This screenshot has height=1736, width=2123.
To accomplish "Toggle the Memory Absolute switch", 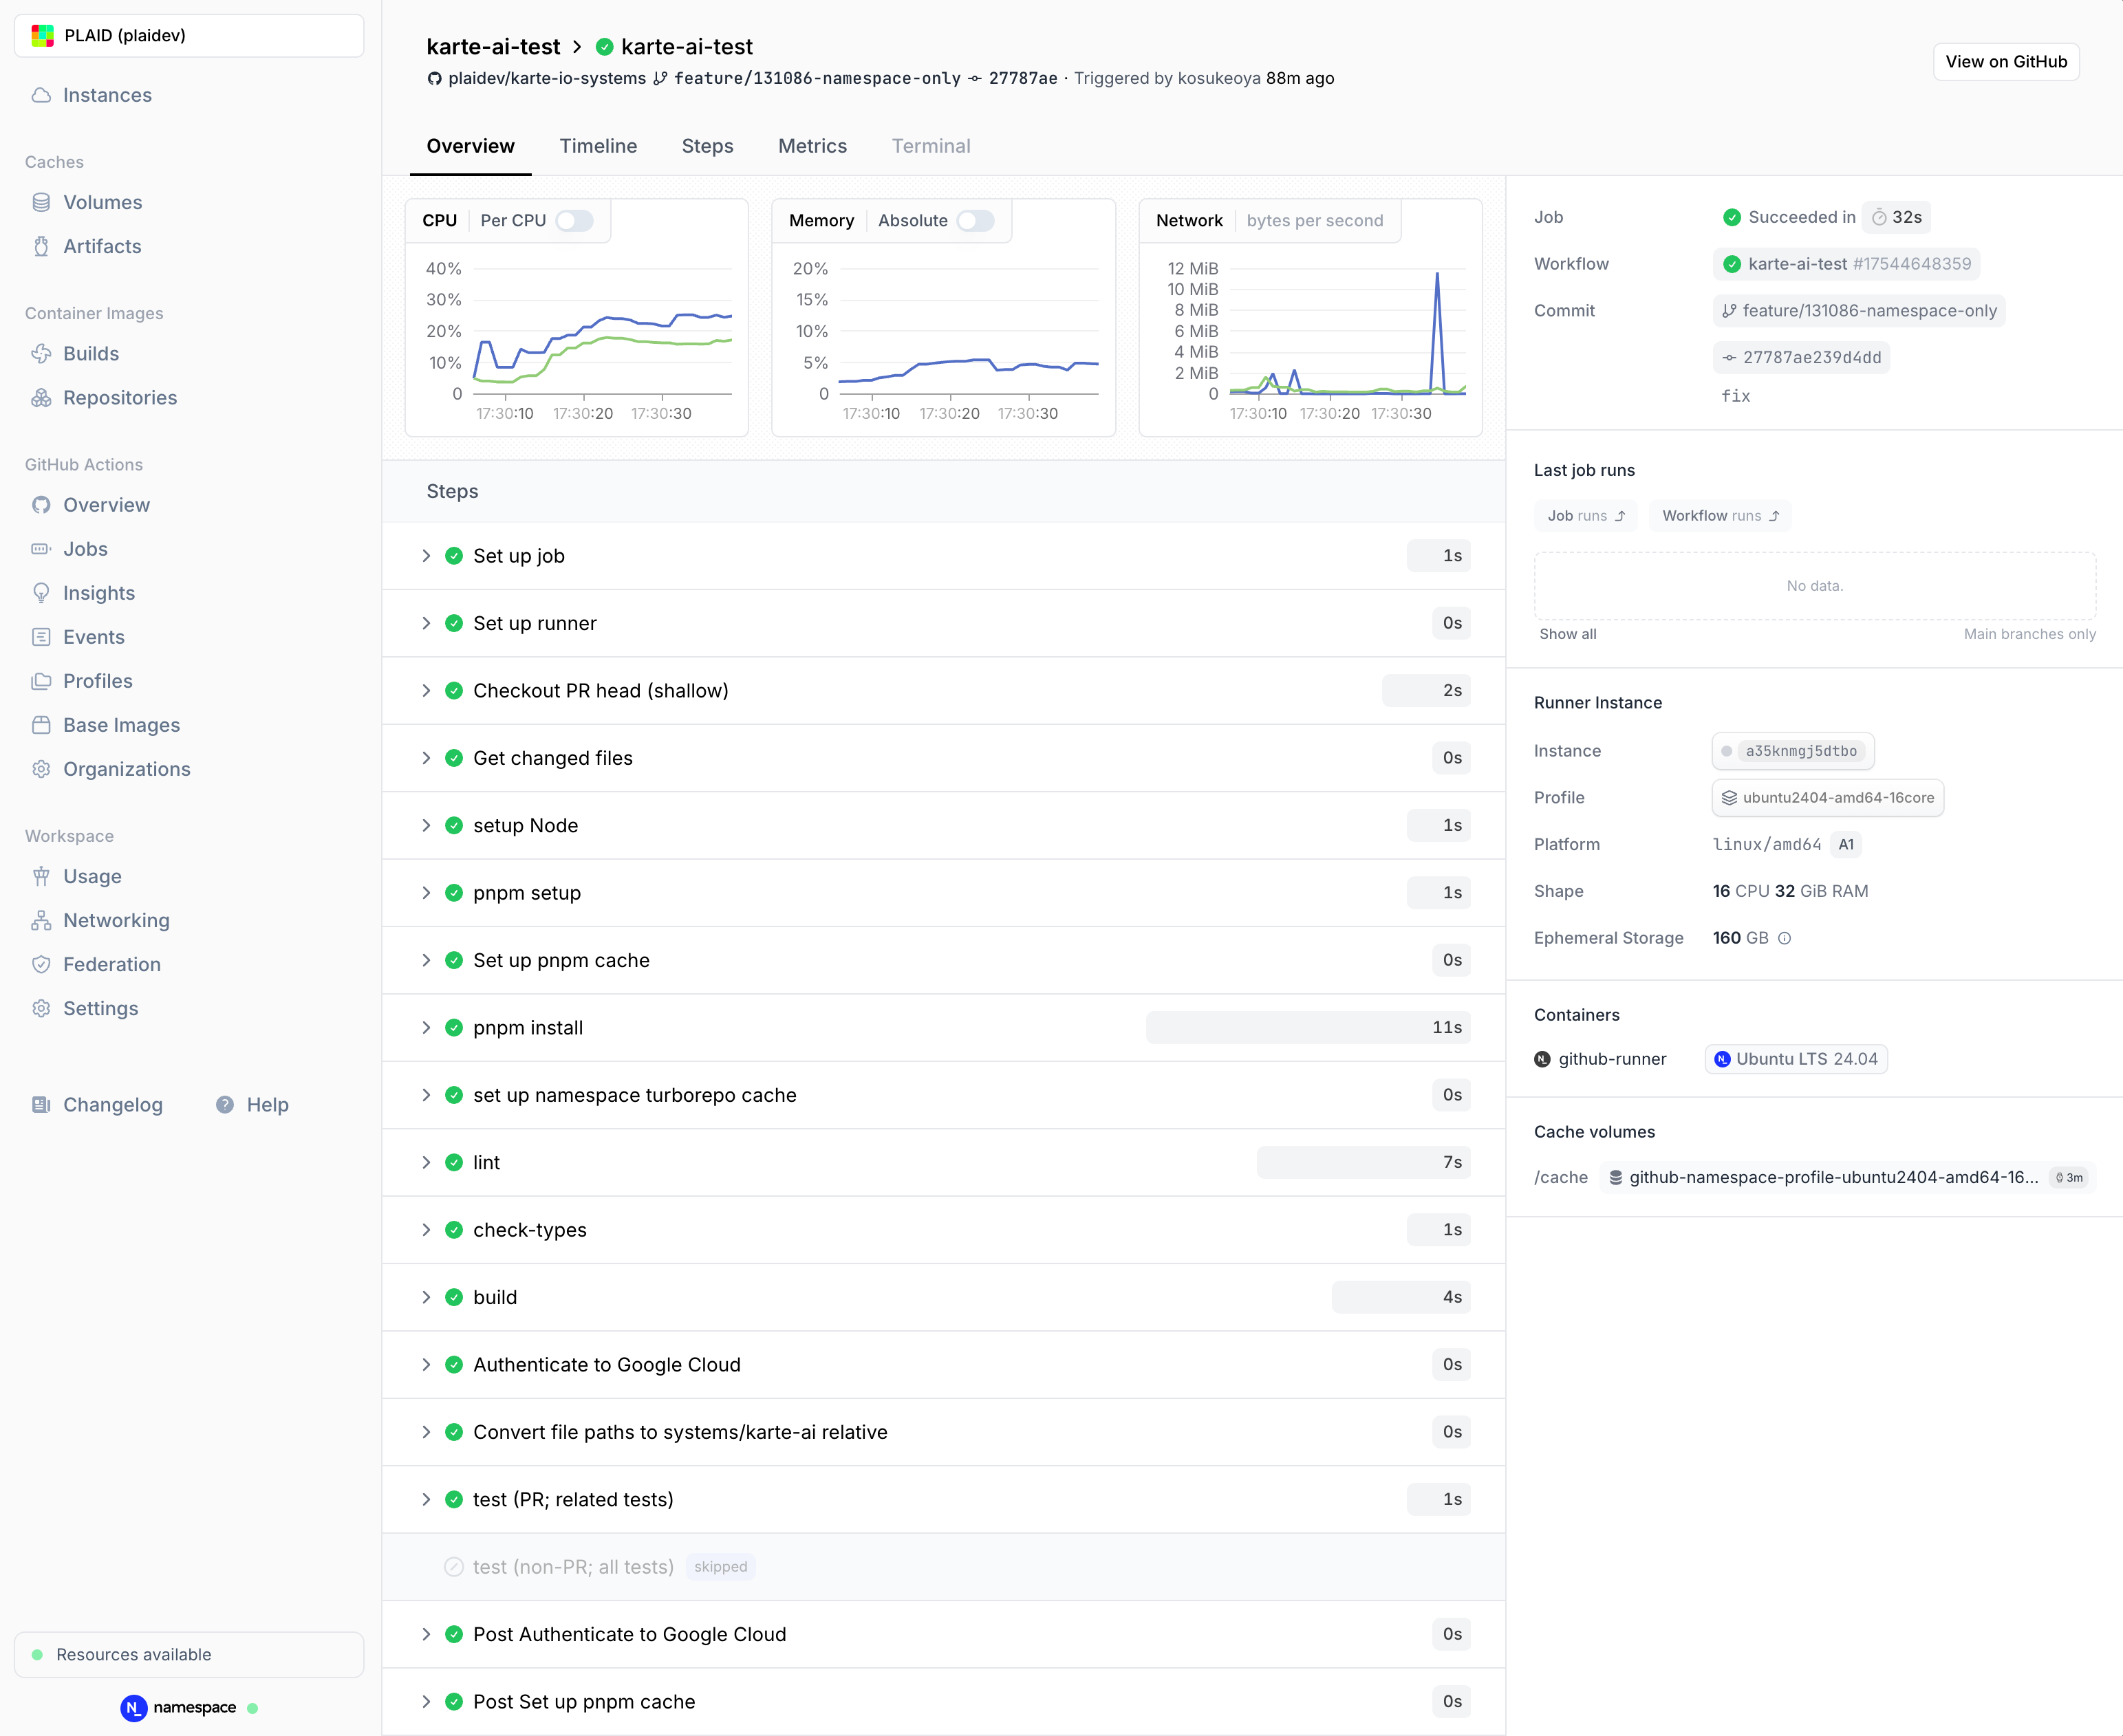I will coord(975,220).
